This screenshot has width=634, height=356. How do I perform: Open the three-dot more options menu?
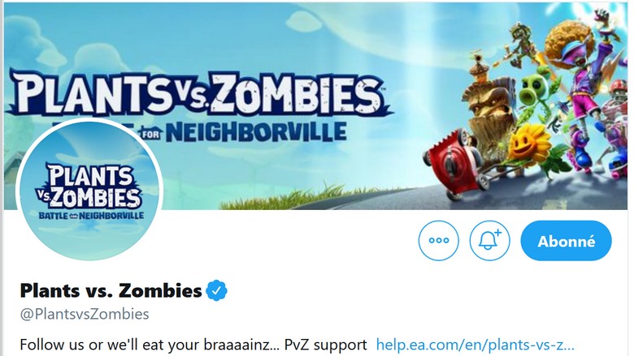tap(439, 241)
